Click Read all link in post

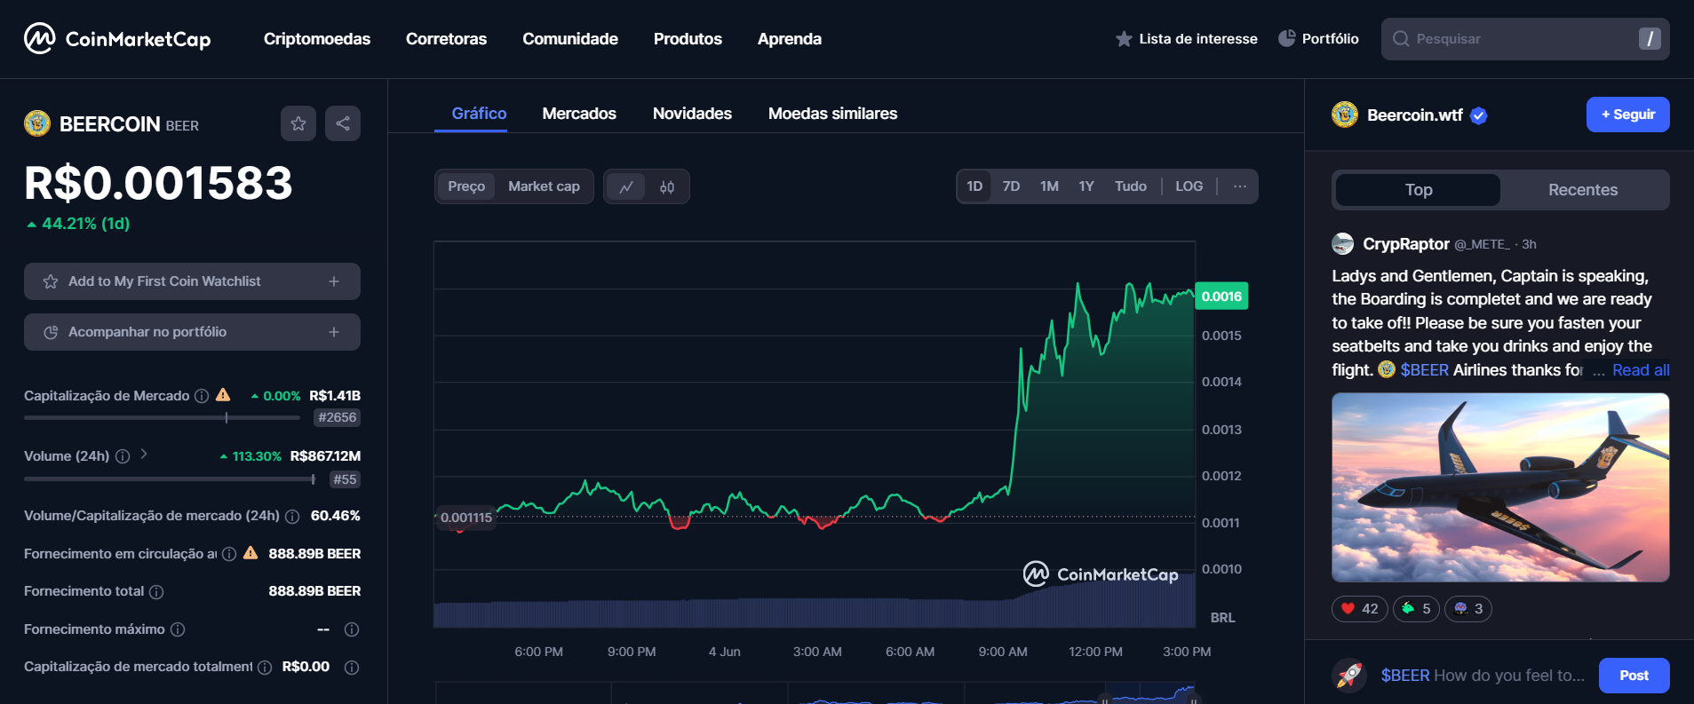click(1641, 370)
